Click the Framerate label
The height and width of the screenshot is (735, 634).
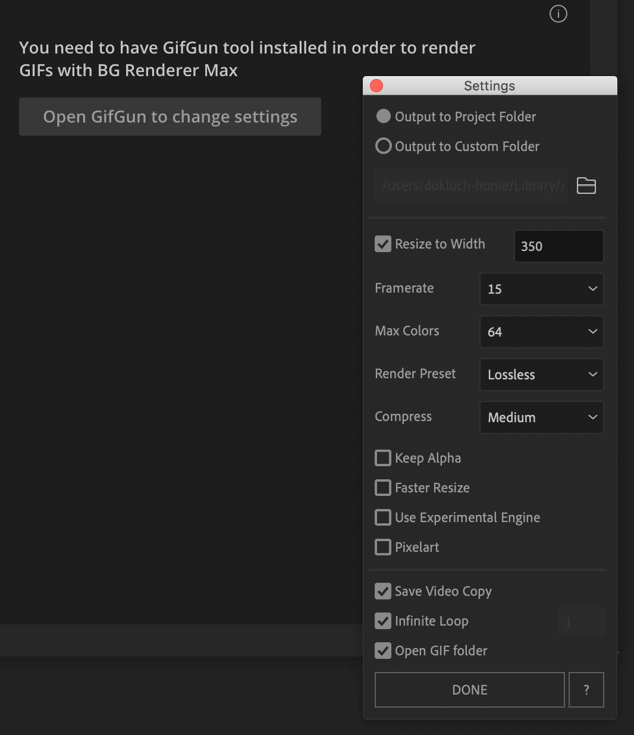tap(404, 288)
